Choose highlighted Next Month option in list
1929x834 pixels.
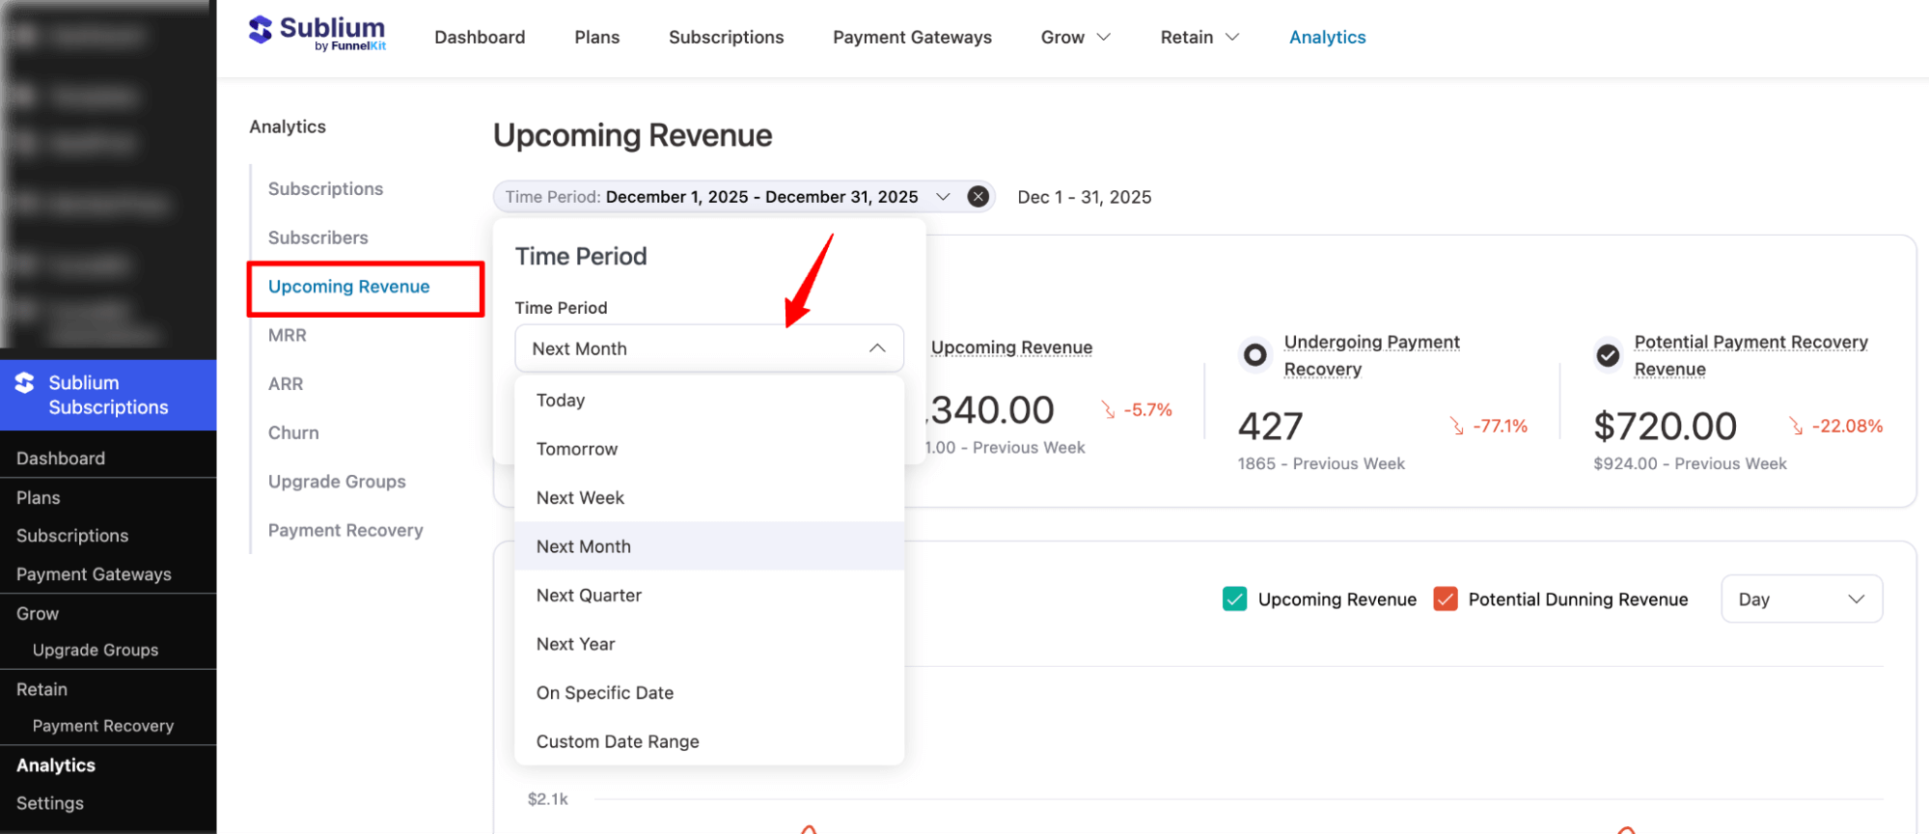709,546
